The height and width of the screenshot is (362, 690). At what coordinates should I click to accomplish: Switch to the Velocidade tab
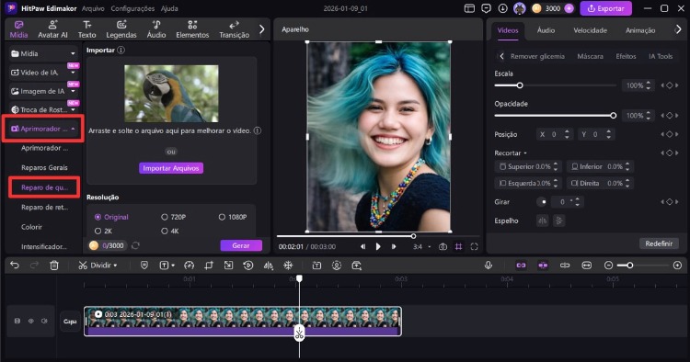click(x=590, y=30)
